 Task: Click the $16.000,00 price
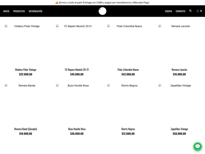(179, 74)
